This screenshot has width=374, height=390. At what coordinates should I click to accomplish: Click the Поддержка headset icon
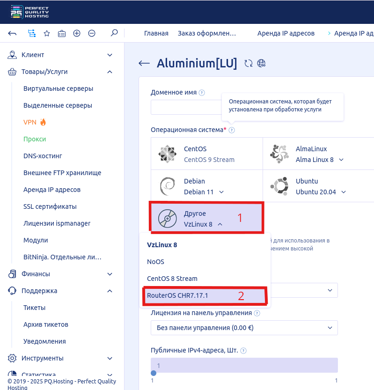tap(12, 291)
